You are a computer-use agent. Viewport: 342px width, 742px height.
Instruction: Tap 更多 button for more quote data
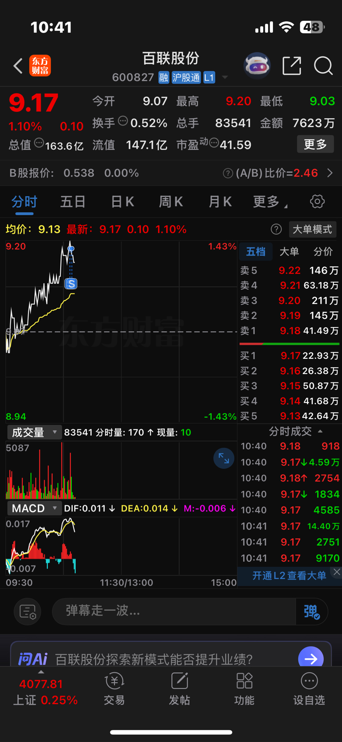tap(315, 144)
